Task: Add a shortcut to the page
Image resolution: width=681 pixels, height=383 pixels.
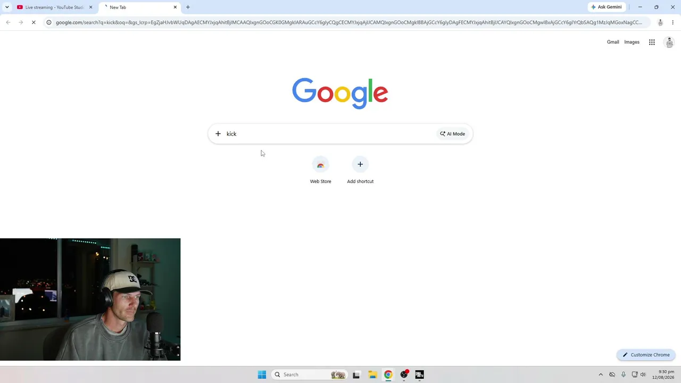Action: coord(360,171)
